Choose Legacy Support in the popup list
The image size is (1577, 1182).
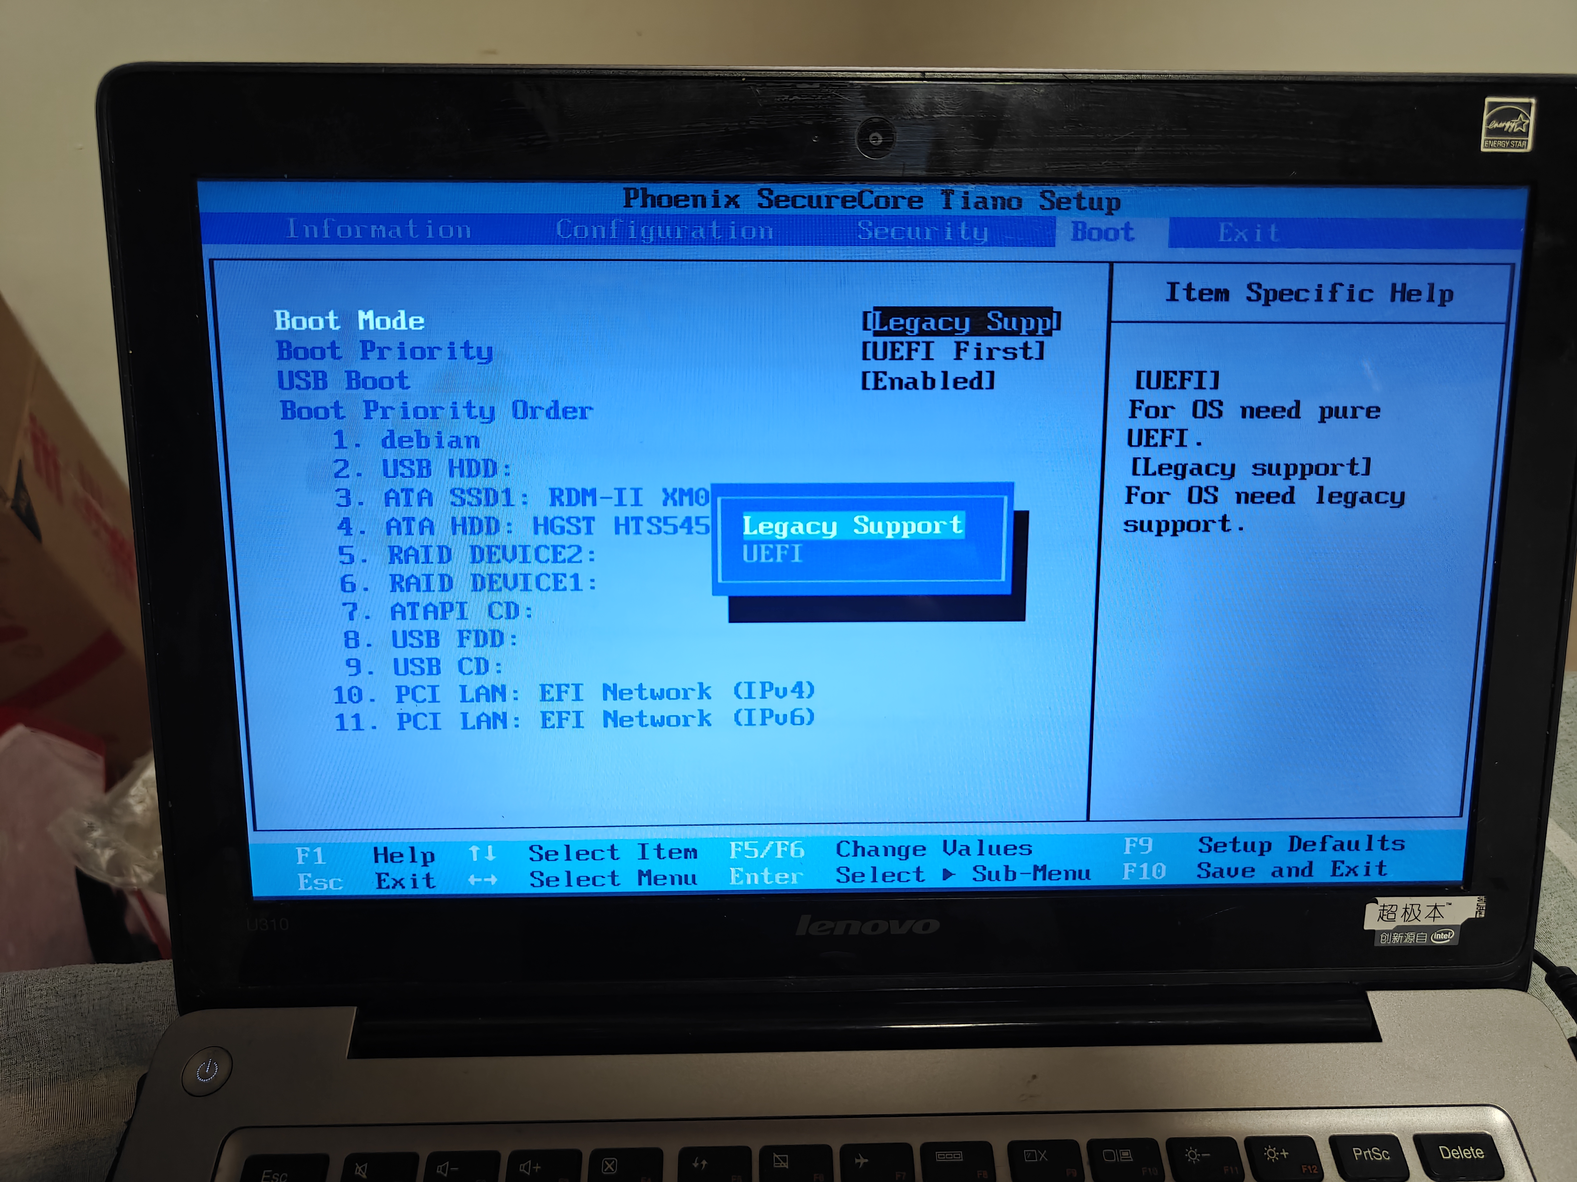point(853,525)
